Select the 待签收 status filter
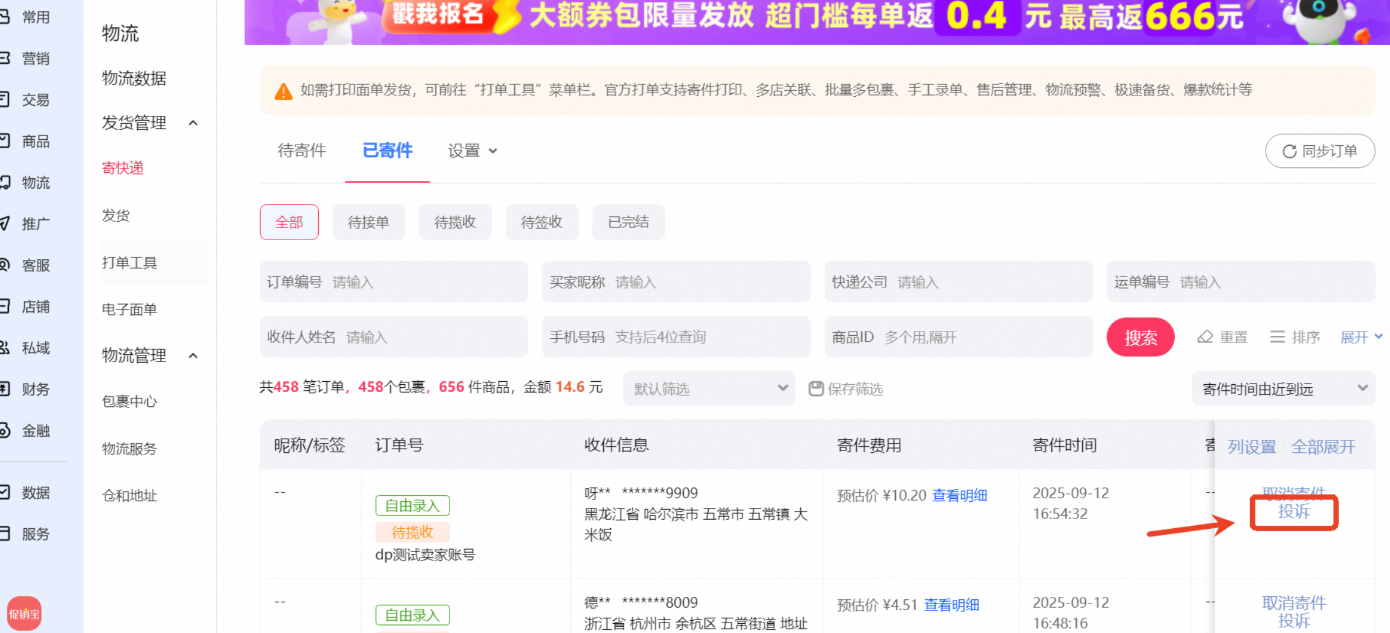Screen dimensions: 1390x633 (x=541, y=222)
